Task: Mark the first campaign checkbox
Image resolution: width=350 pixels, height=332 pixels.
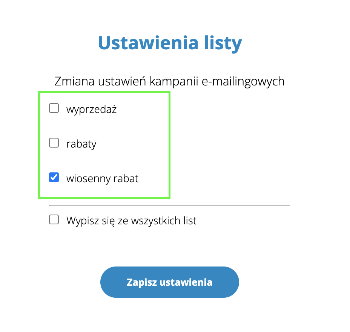Action: [x=54, y=108]
